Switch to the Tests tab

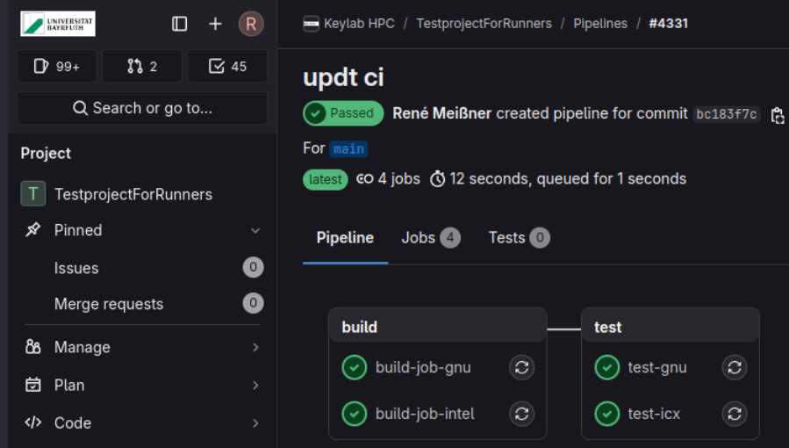518,238
